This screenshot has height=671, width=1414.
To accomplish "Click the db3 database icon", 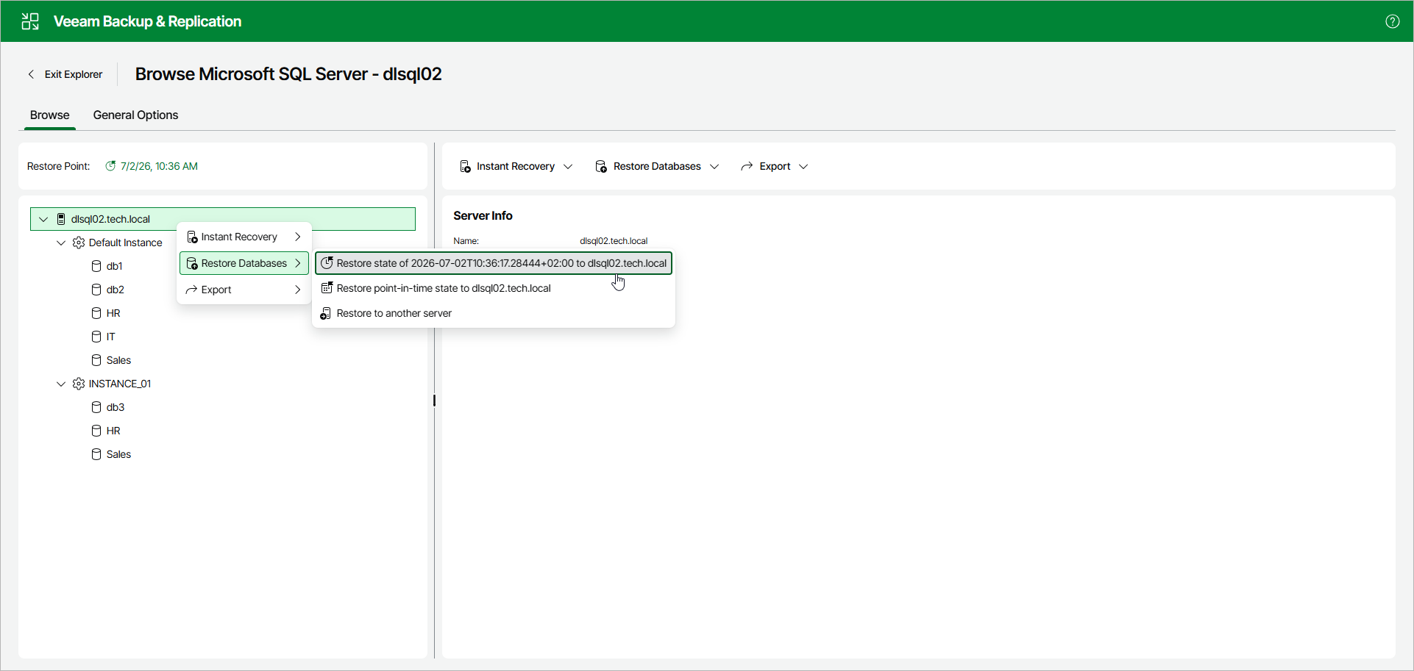I will [96, 407].
